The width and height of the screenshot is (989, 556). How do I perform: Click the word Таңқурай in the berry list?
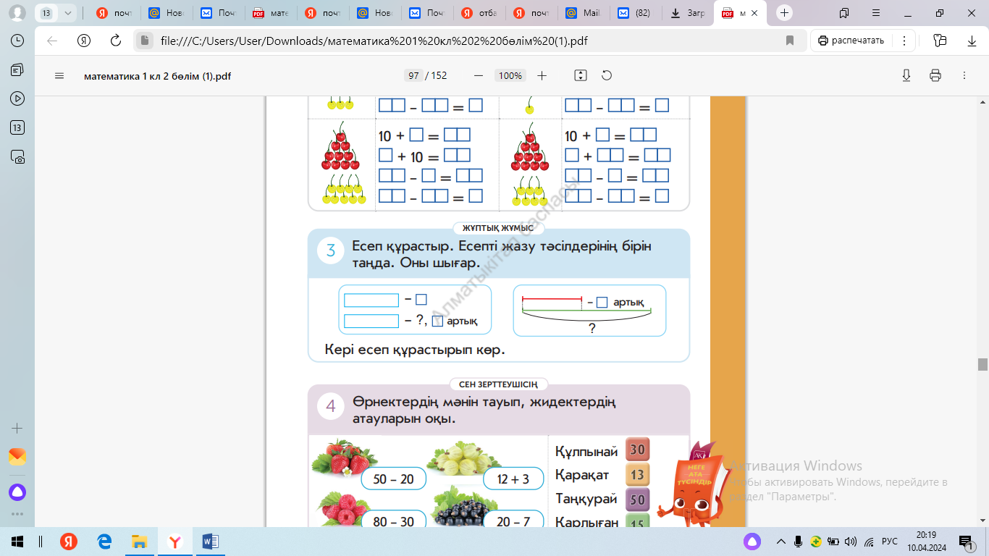pyautogui.click(x=586, y=500)
